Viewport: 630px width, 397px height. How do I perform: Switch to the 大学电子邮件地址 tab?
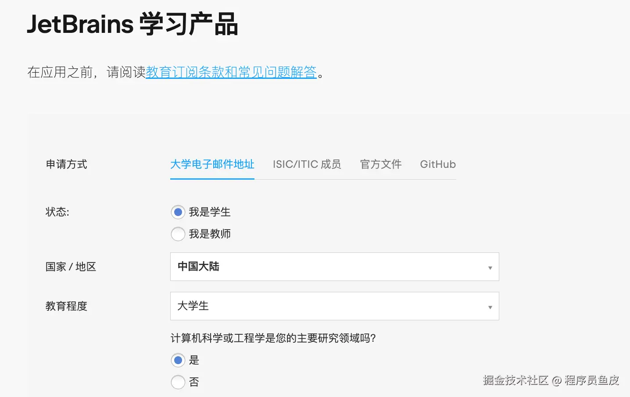212,164
